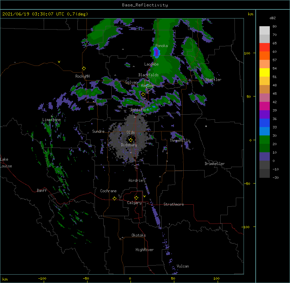Viewport: 290px width, 283px height.
Task: Click the yellow diamond marker under Cochrane
Action: tap(114, 198)
